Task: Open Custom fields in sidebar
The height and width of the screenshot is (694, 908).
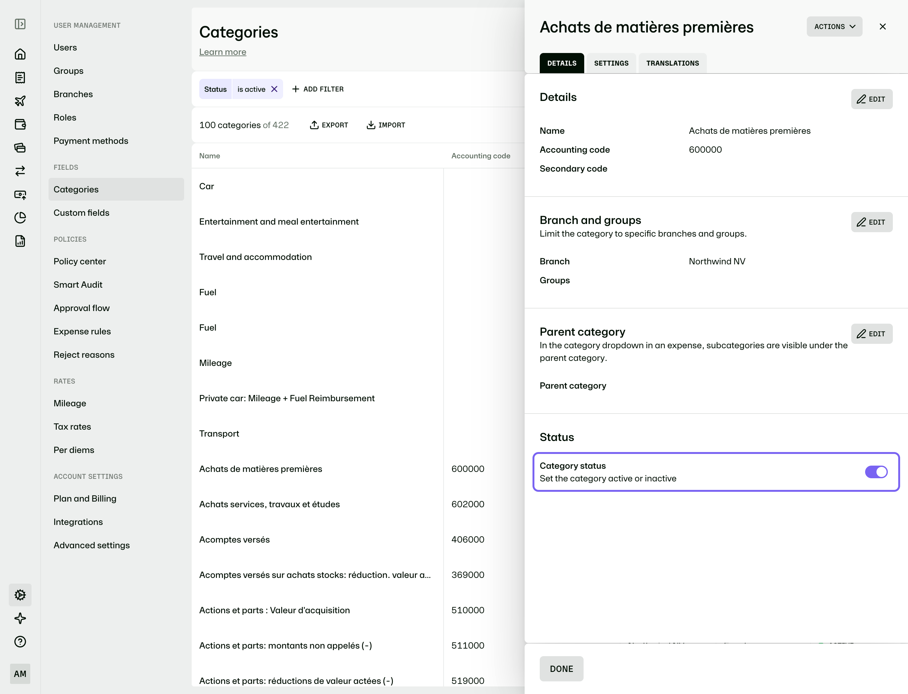Action: pyautogui.click(x=116, y=213)
